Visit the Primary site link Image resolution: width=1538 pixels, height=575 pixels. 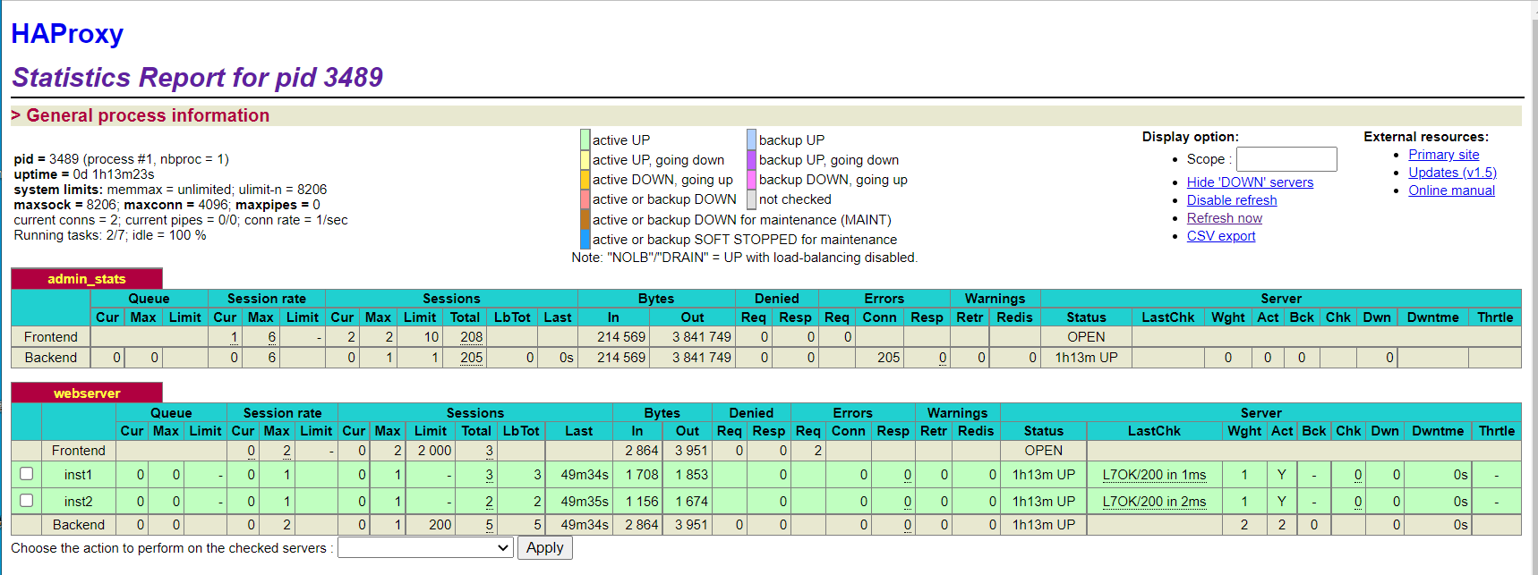click(x=1444, y=155)
